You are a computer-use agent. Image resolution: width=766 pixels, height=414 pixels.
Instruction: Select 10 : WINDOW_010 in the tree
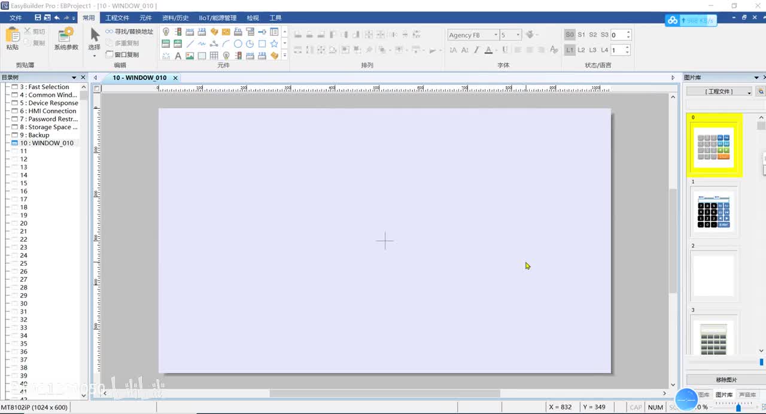[x=47, y=143]
